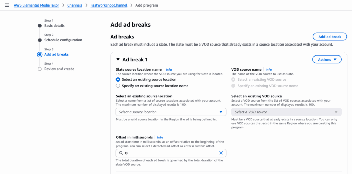Open the 'Select a VOD source' dropdown
Viewport: 352px width, 174px height.
pos(286,112)
